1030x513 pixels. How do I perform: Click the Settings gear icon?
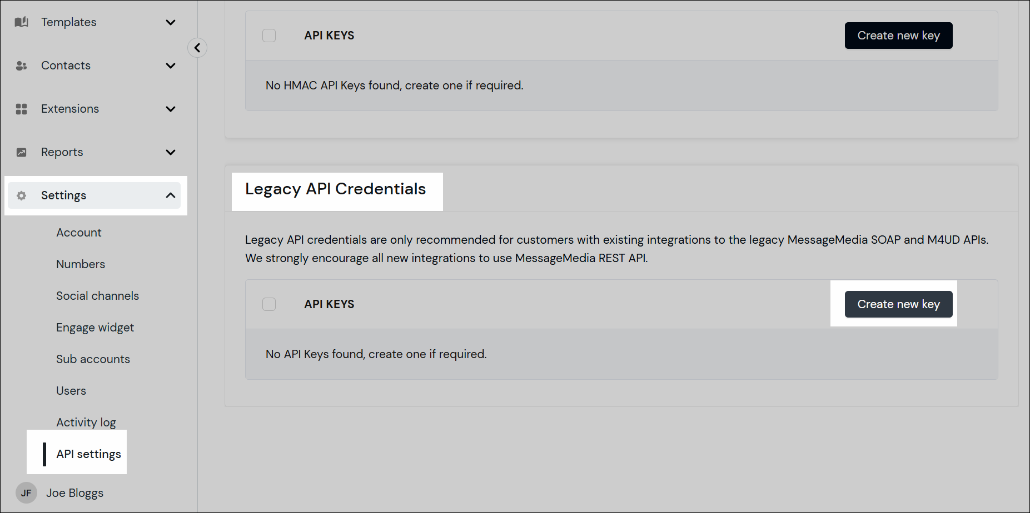(x=21, y=195)
